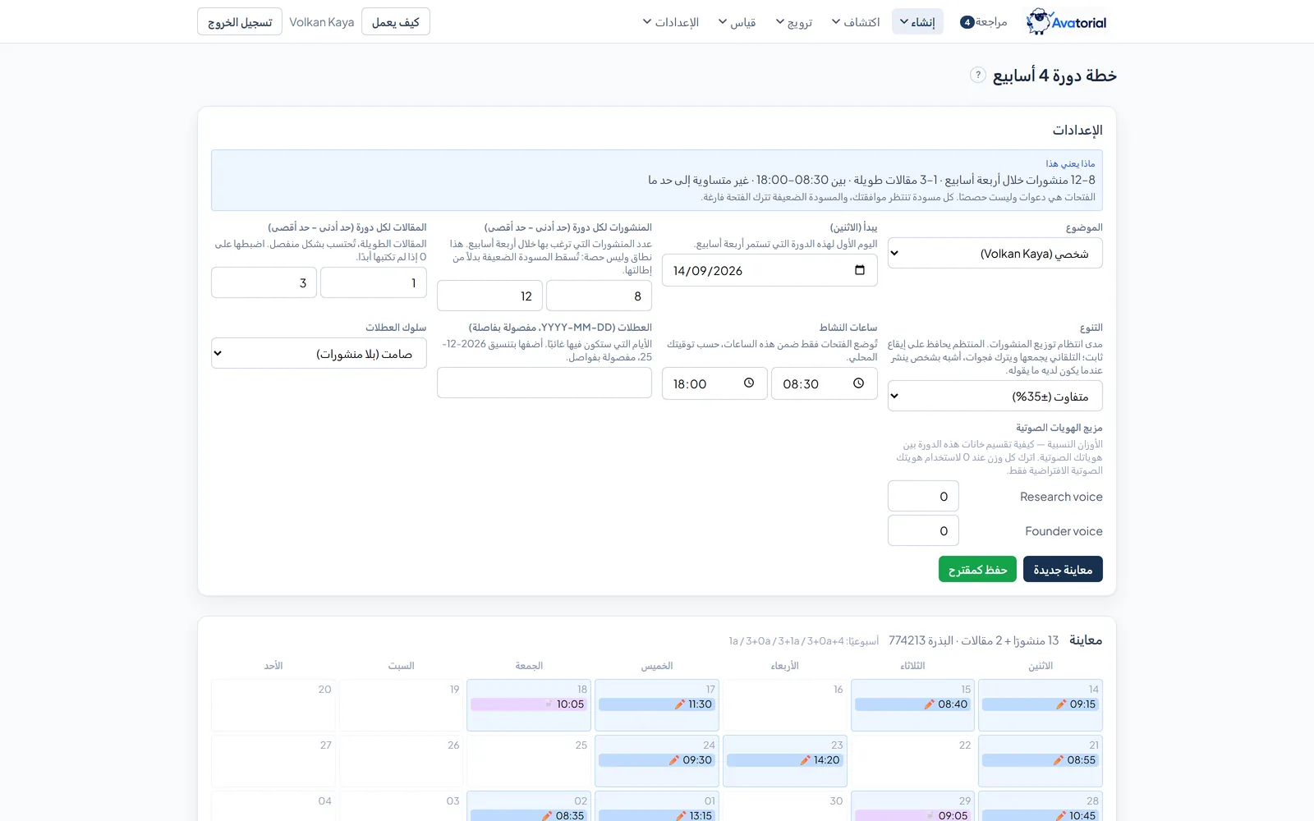The width and height of the screenshot is (1314, 821).
Task: Click the pencil icon on the 08:35 slot
Action: [547, 815]
